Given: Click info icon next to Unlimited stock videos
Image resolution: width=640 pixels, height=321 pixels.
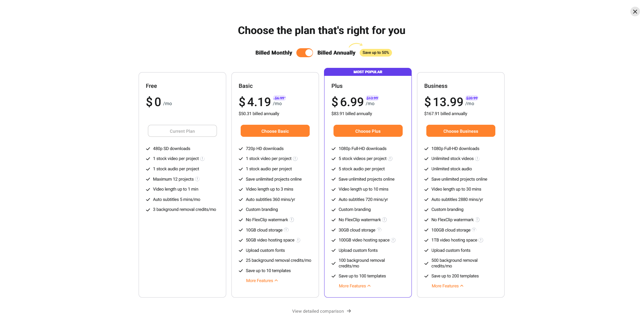Looking at the screenshot, I should (477, 159).
